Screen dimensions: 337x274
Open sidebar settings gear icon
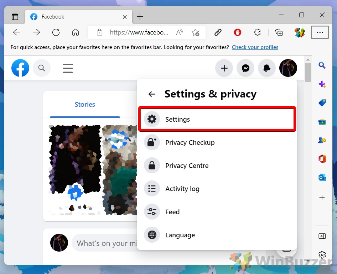(322, 255)
